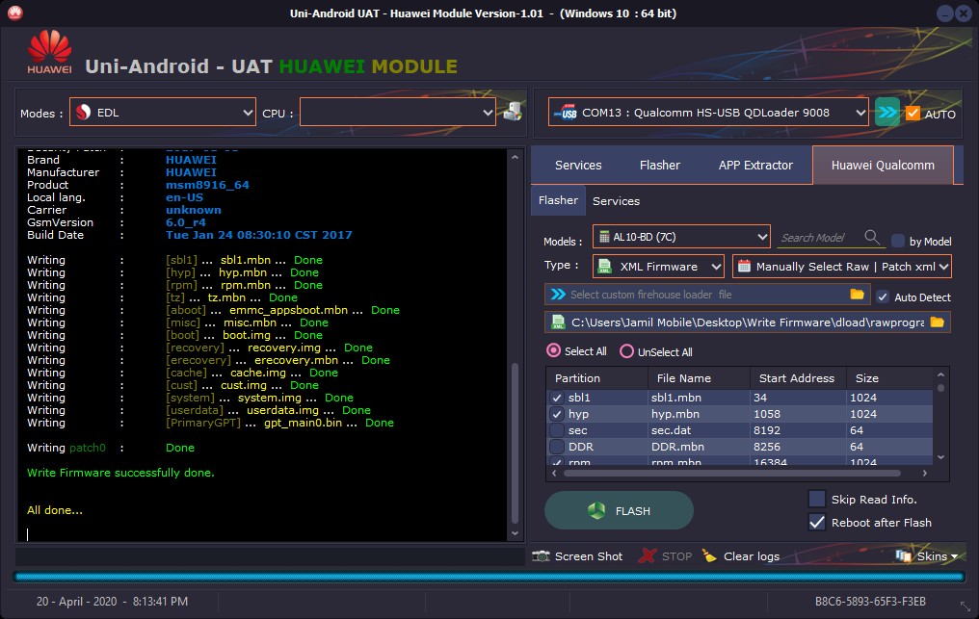Open the XML Firmware type dropdown
Image resolution: width=979 pixels, height=619 pixels.
pos(658,267)
